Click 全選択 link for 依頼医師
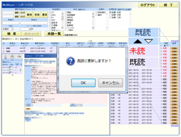 point(128,9)
